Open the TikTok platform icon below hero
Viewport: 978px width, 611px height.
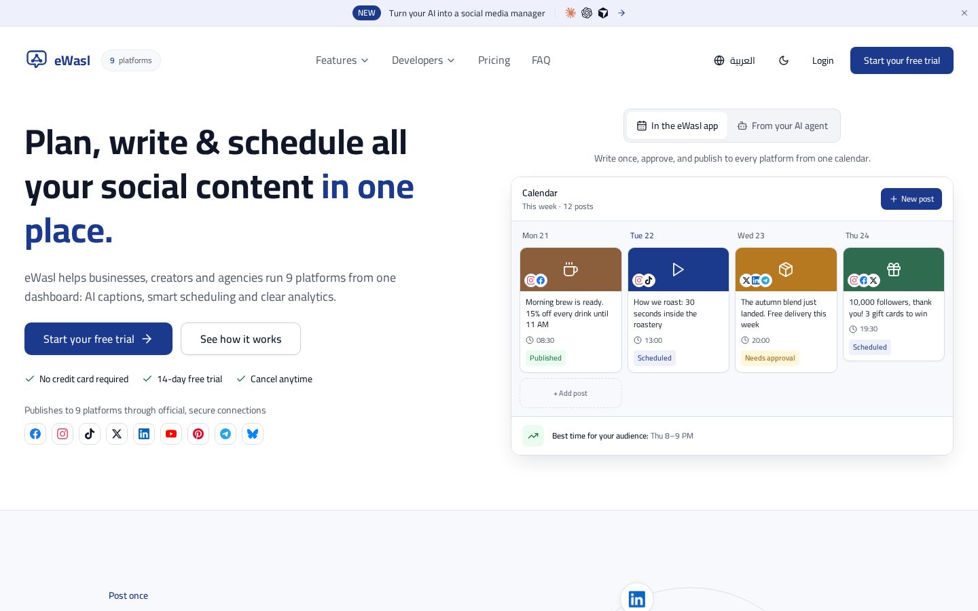click(90, 434)
